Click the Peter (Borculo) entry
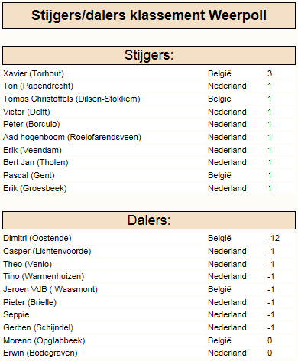Screen dimensions: 298x361 coord(31,124)
